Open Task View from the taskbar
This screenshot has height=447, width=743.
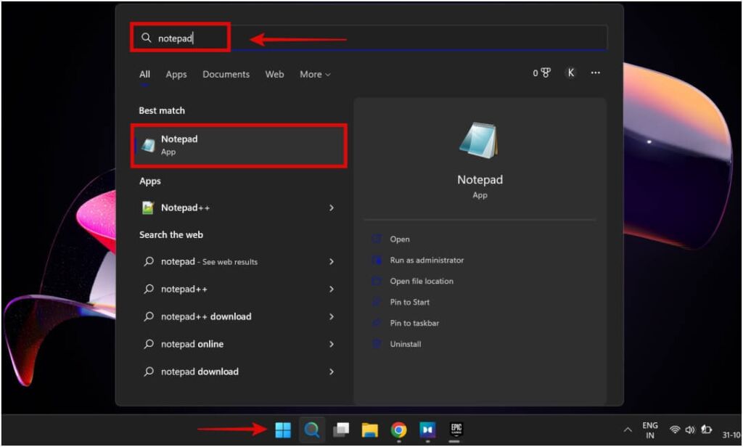(x=341, y=430)
